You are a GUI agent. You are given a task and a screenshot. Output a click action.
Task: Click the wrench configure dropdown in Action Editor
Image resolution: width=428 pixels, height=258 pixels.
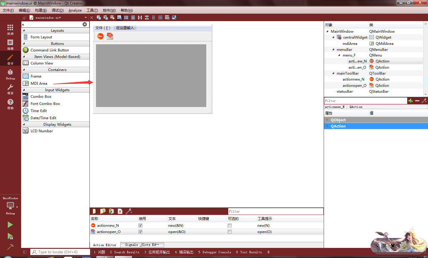[129, 211]
